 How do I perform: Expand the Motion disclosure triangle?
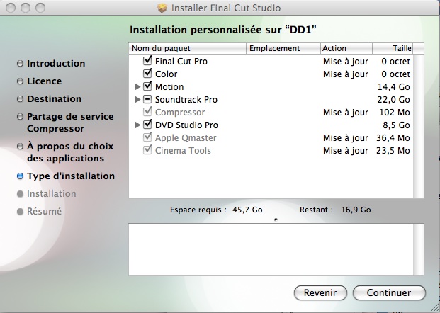coord(137,86)
